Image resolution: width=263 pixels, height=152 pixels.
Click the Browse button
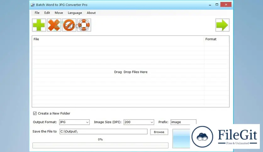(x=159, y=132)
